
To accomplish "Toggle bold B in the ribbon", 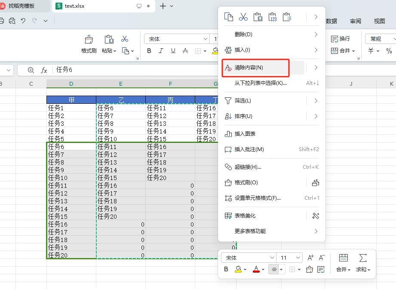I will click(x=149, y=51).
